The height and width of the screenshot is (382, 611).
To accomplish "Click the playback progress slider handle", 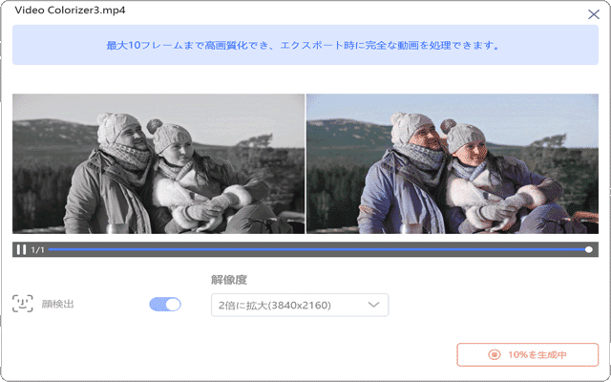I will (589, 249).
